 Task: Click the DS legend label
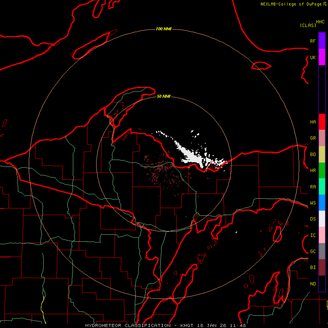313,219
